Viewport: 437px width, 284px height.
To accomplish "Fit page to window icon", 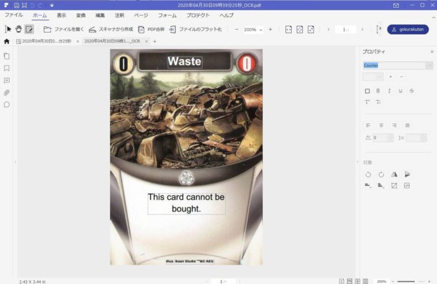I will pyautogui.click(x=299, y=30).
